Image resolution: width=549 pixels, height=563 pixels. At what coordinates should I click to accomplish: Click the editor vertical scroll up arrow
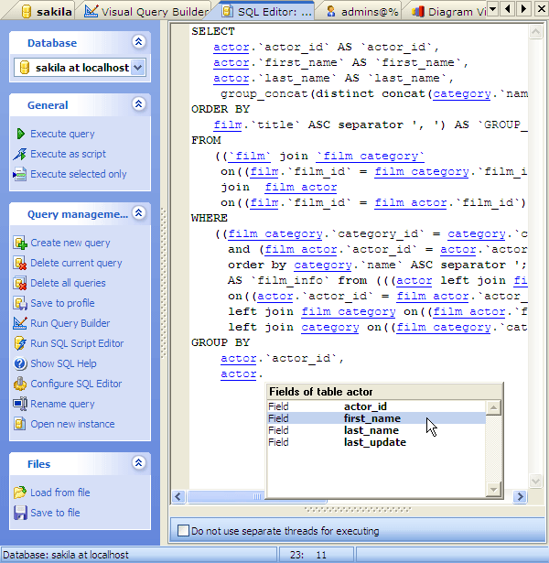pos(535,32)
